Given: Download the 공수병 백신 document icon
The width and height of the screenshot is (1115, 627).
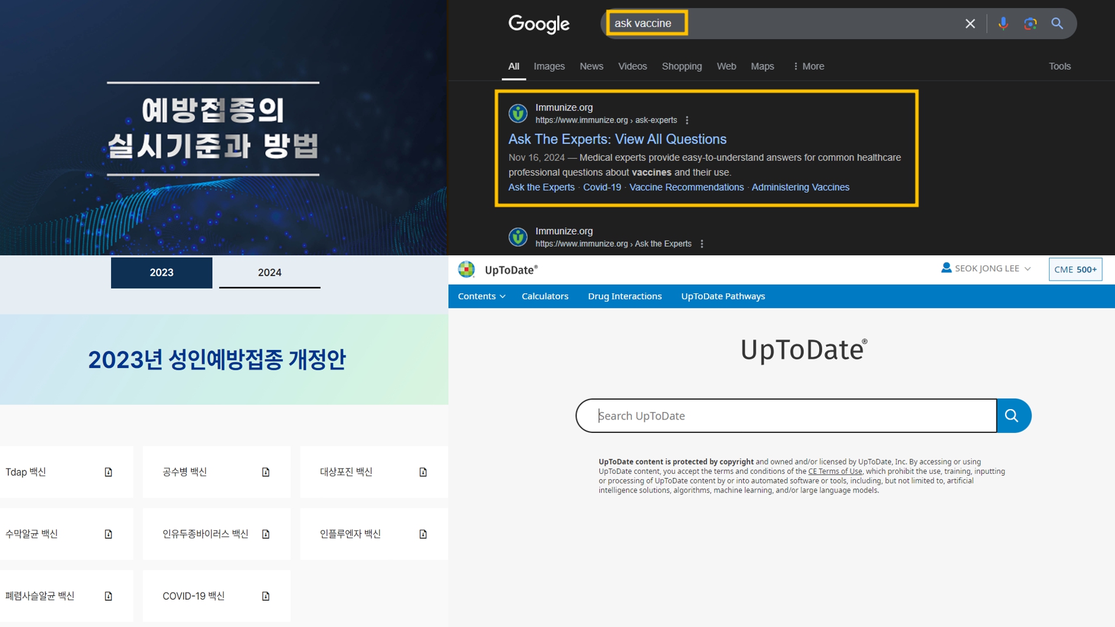Looking at the screenshot, I should coord(265,472).
